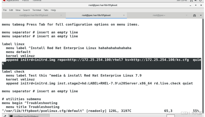
Task: Open the tab list dropdown arrow
Action: (201, 15)
